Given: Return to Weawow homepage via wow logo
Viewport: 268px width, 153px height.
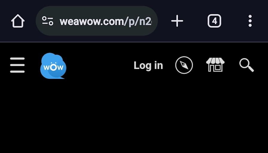Looking at the screenshot, I should pyautogui.click(x=53, y=66).
